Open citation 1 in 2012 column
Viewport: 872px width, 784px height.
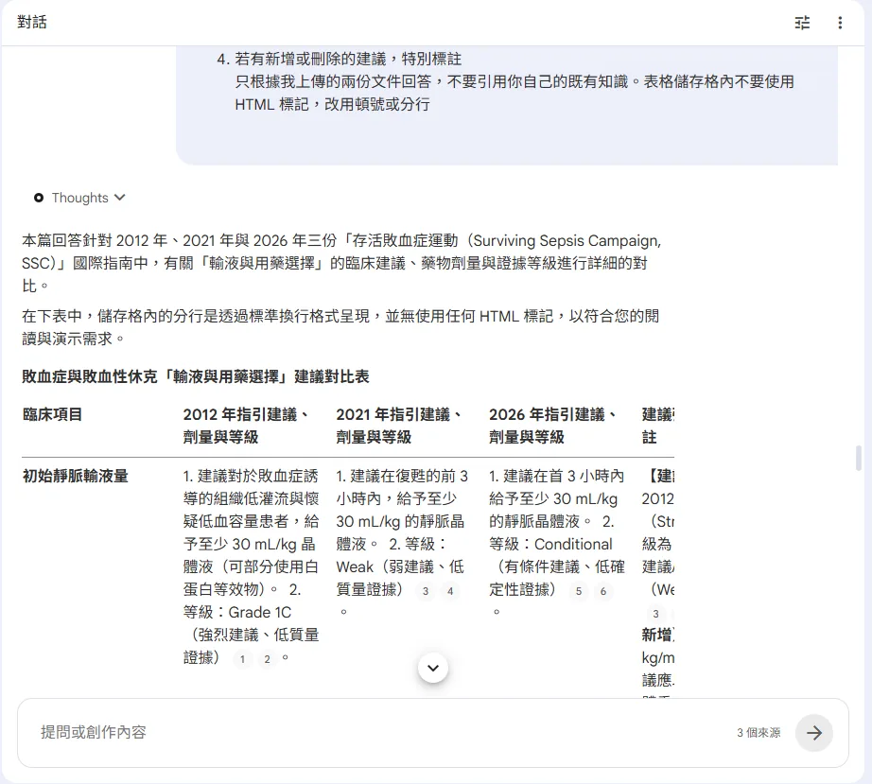point(242,659)
